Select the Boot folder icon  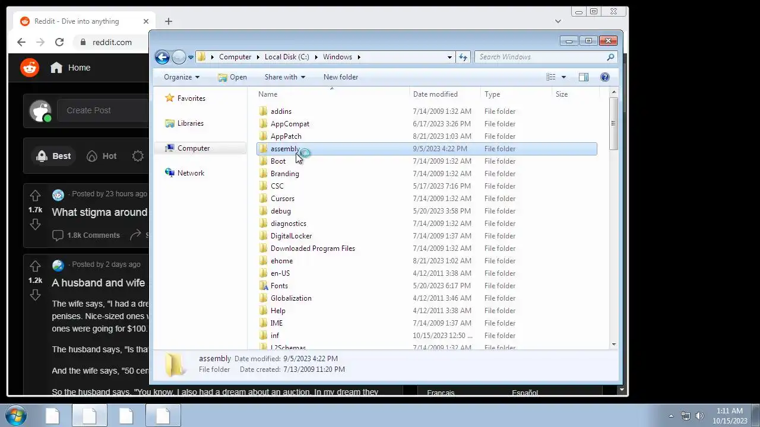tap(264, 161)
